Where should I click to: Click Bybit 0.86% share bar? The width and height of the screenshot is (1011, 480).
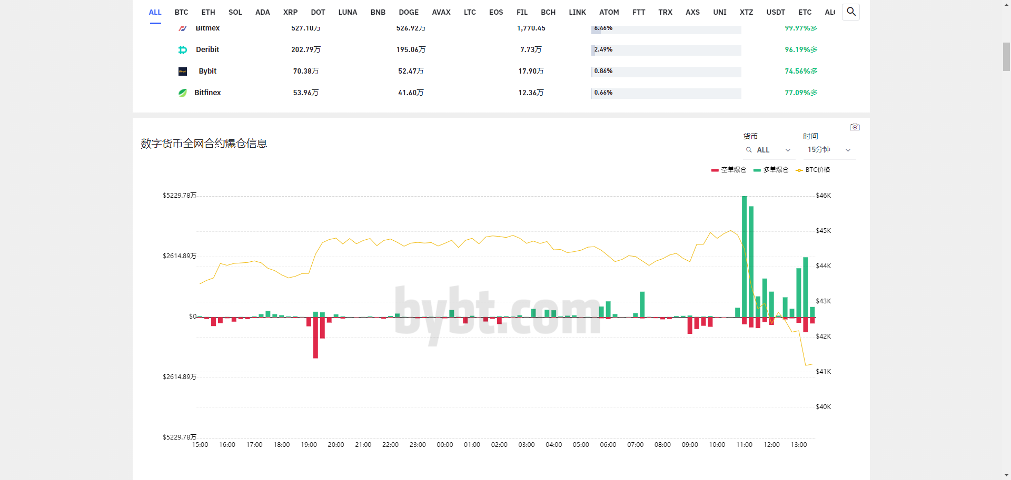[x=666, y=72]
